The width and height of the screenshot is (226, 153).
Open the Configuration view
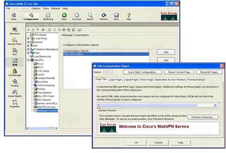(31, 16)
